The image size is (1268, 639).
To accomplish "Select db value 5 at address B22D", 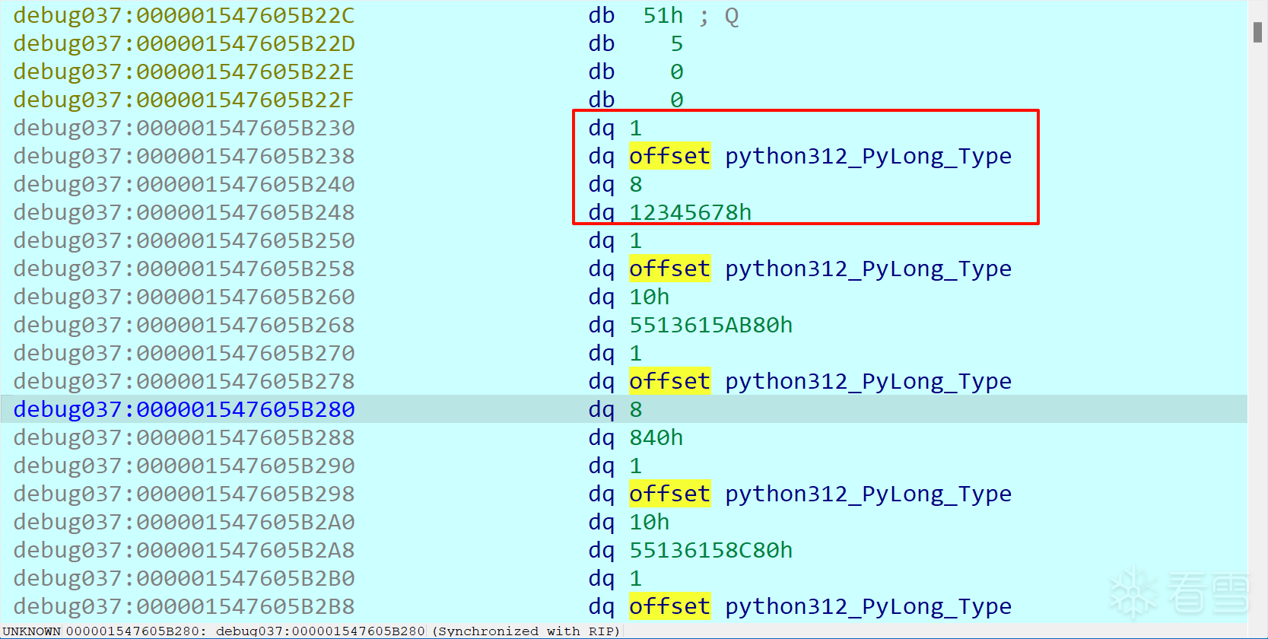I will 677,44.
